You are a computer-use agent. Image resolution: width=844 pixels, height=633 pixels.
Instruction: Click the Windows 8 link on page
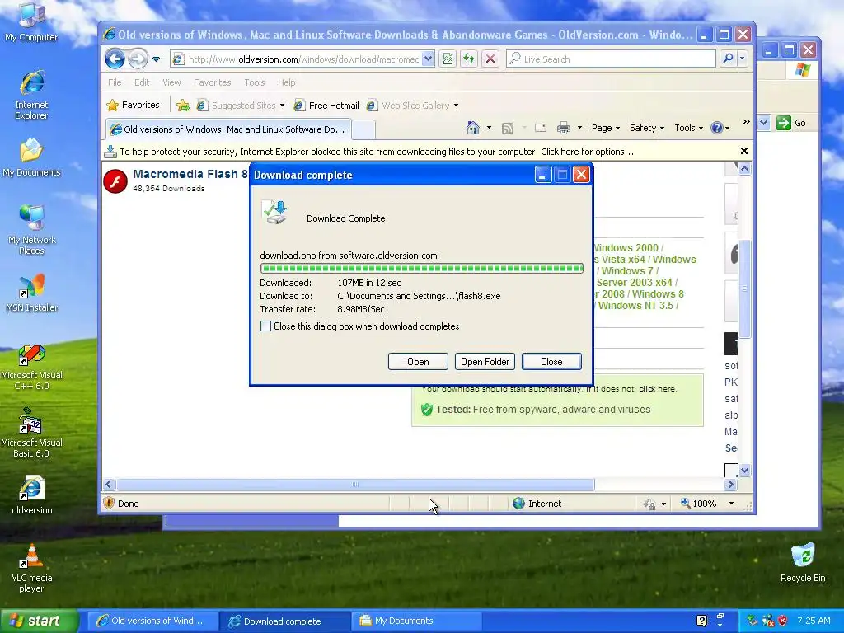pos(658,294)
